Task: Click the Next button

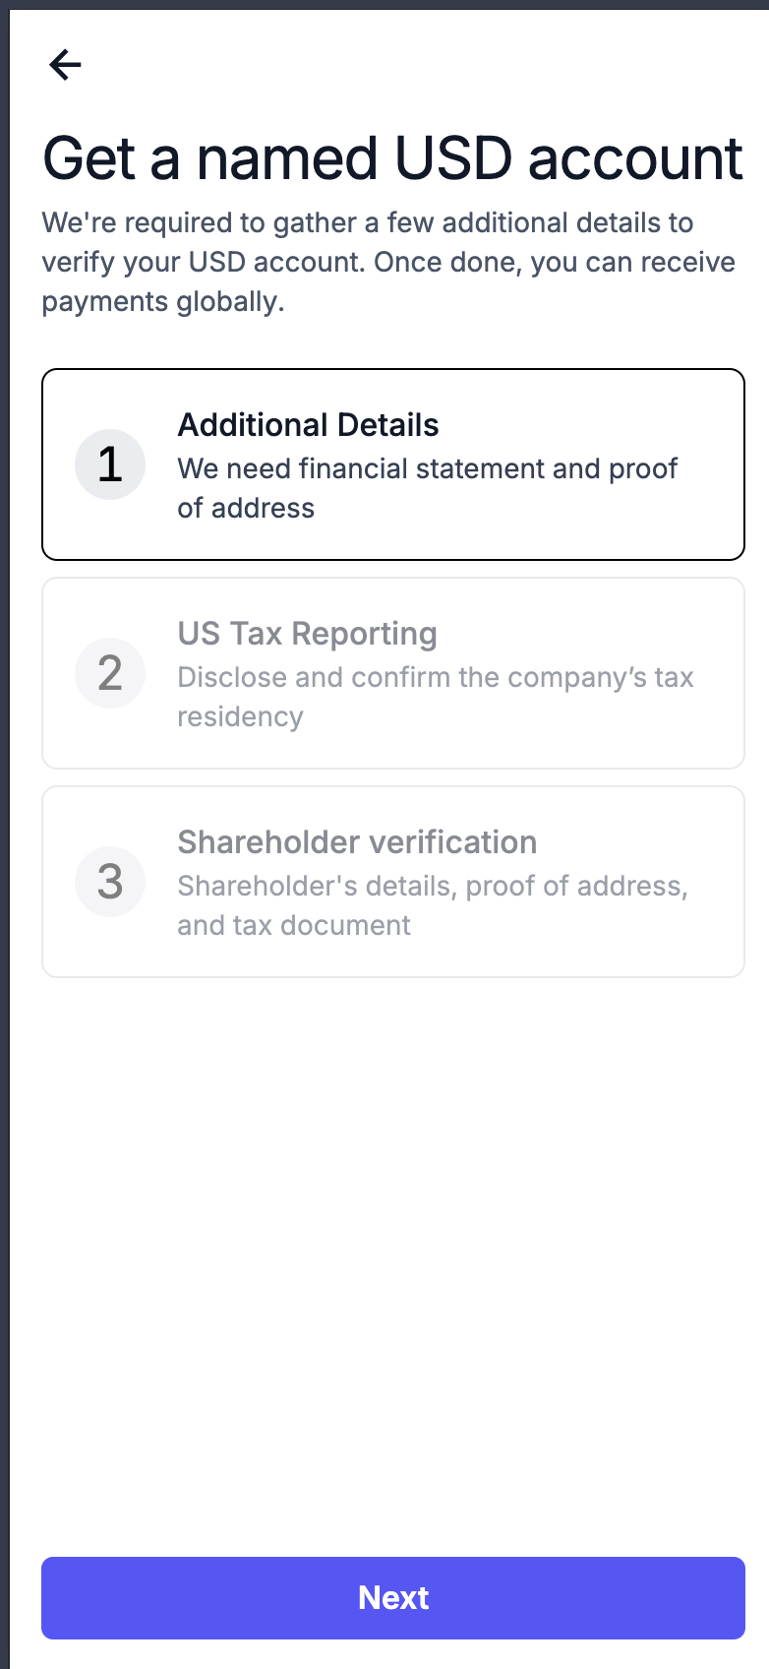Action: (x=393, y=1598)
